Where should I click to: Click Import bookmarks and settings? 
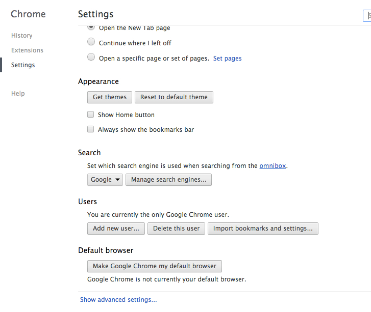pyautogui.click(x=263, y=229)
